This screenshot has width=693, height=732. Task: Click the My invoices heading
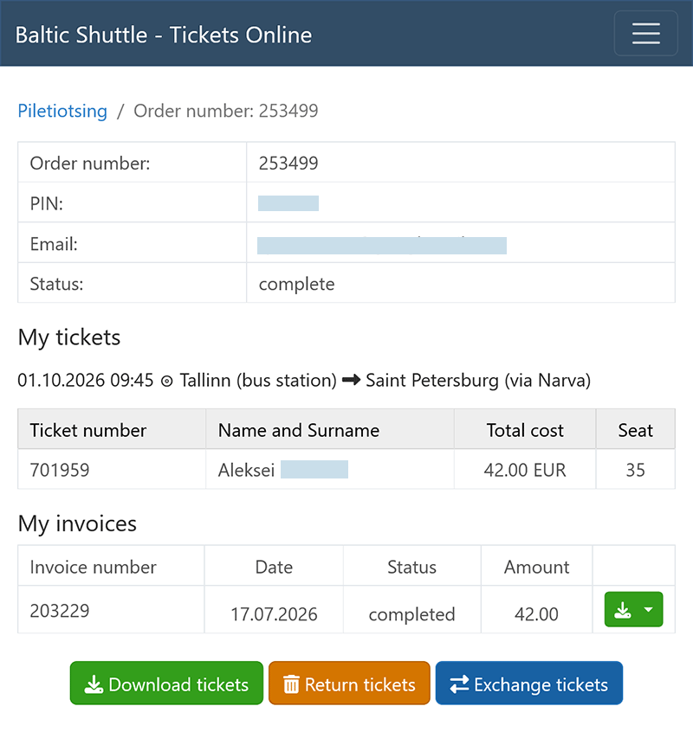pos(77,523)
